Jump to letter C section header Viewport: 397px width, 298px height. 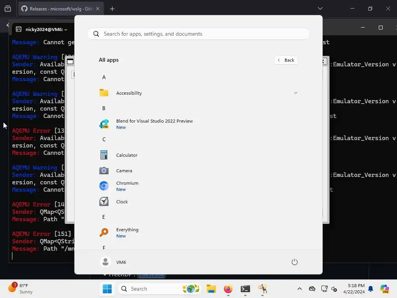point(104,139)
